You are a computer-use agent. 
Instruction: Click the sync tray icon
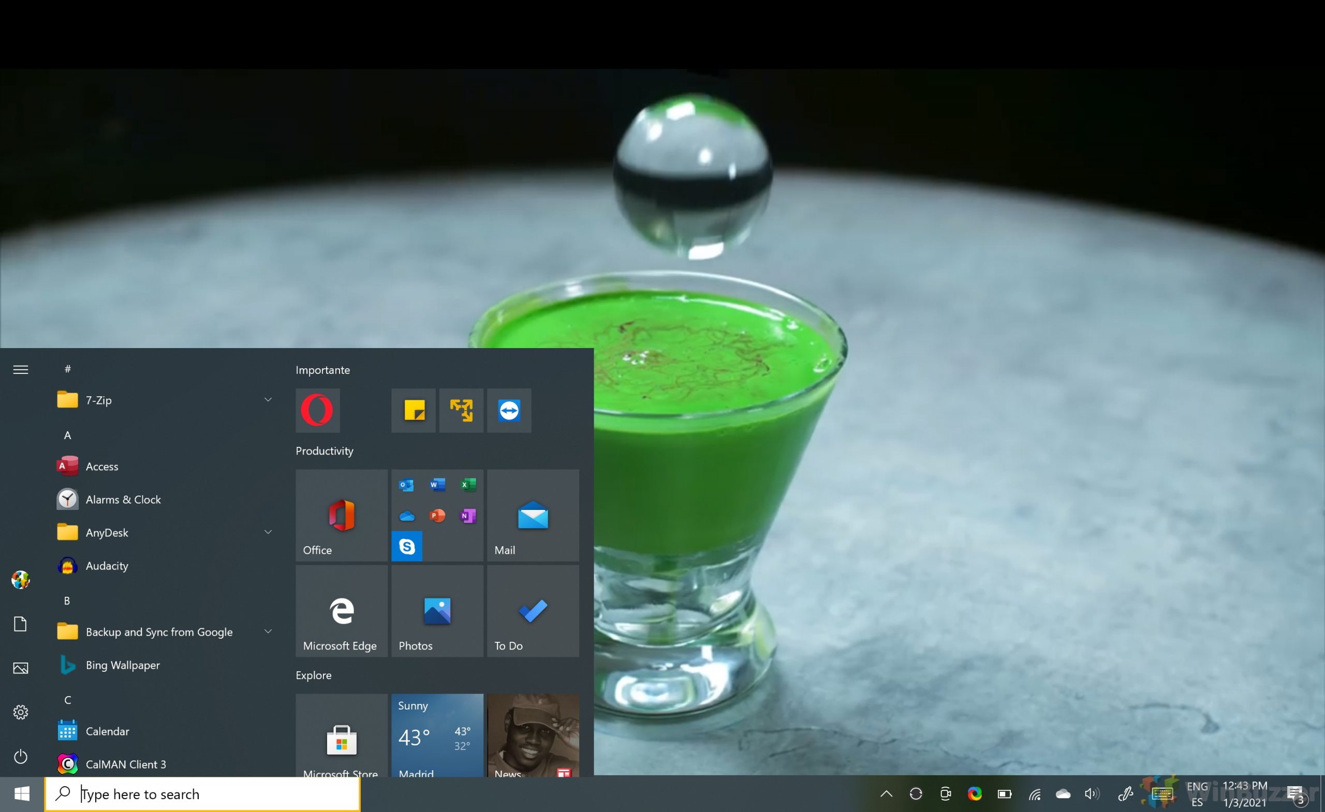916,794
